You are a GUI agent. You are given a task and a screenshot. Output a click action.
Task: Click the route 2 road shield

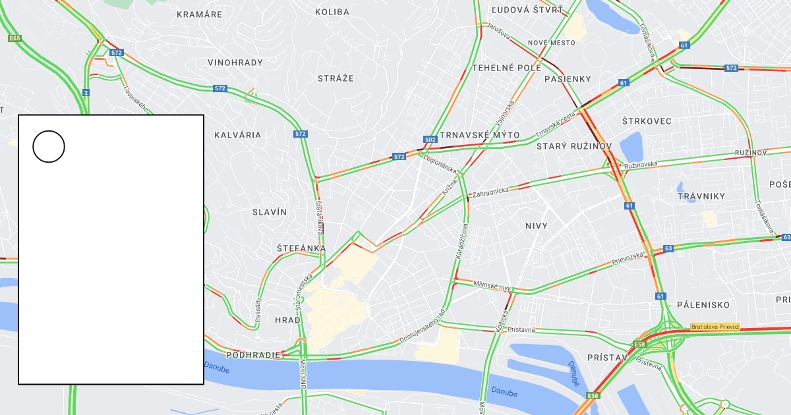point(86,92)
